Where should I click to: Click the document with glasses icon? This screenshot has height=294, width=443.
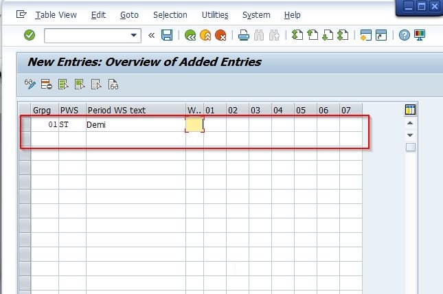tap(113, 84)
